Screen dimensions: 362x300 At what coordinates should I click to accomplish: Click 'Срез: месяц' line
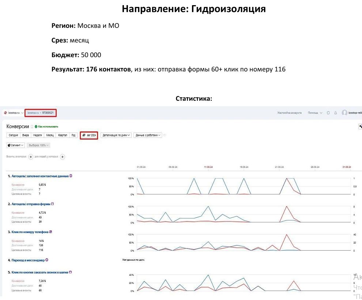click(70, 40)
